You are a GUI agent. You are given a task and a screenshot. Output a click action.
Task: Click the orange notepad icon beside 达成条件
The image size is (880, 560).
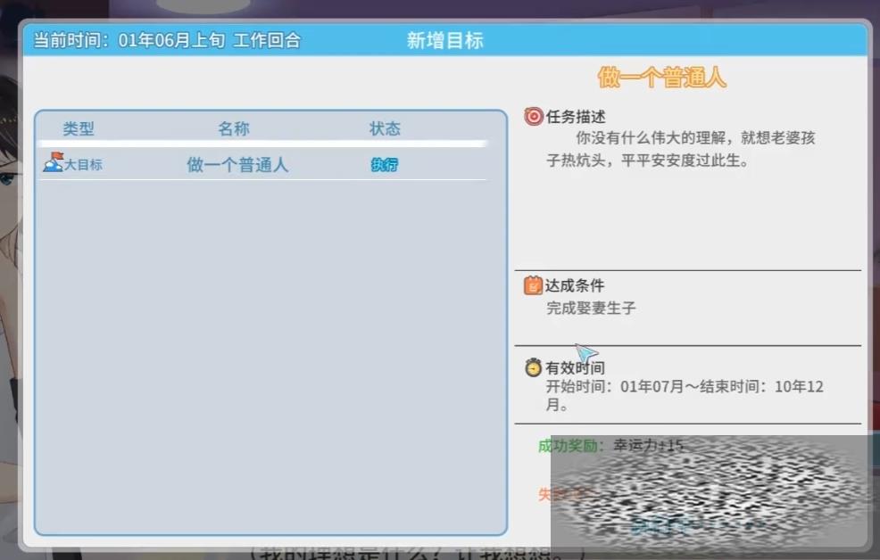533,285
